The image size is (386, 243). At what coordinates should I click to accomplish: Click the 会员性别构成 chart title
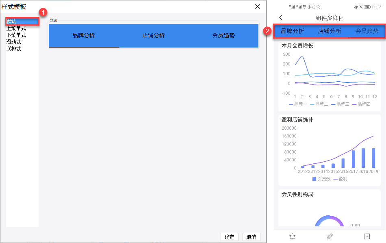click(x=297, y=195)
